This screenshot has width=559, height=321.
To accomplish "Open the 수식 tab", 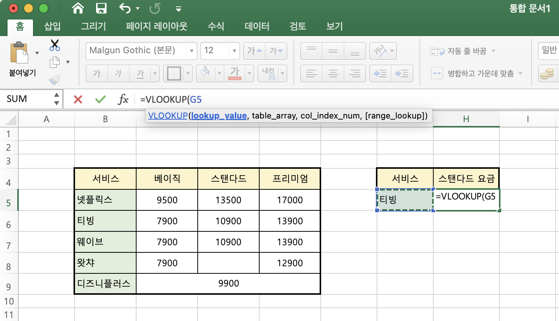I will (216, 26).
